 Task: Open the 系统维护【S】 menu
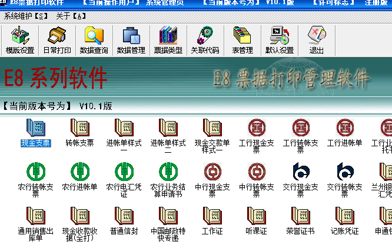point(25,16)
